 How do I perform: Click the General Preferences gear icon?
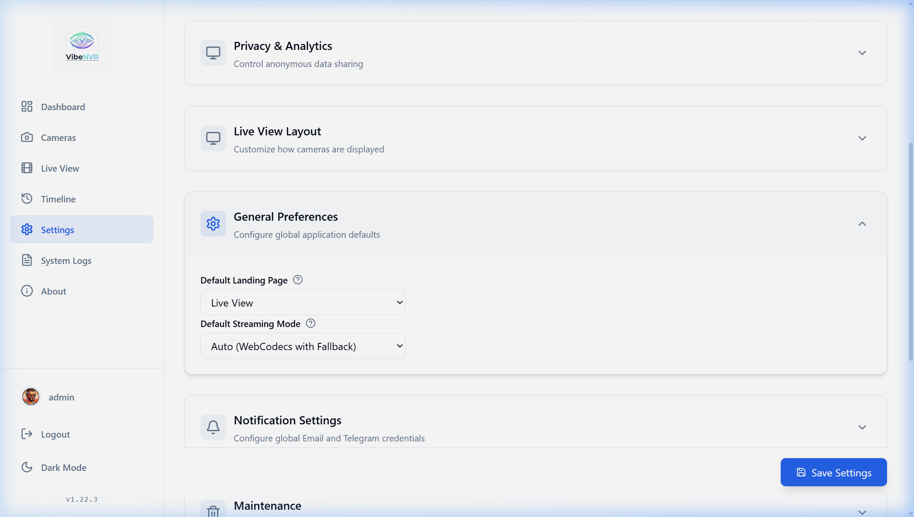point(213,224)
